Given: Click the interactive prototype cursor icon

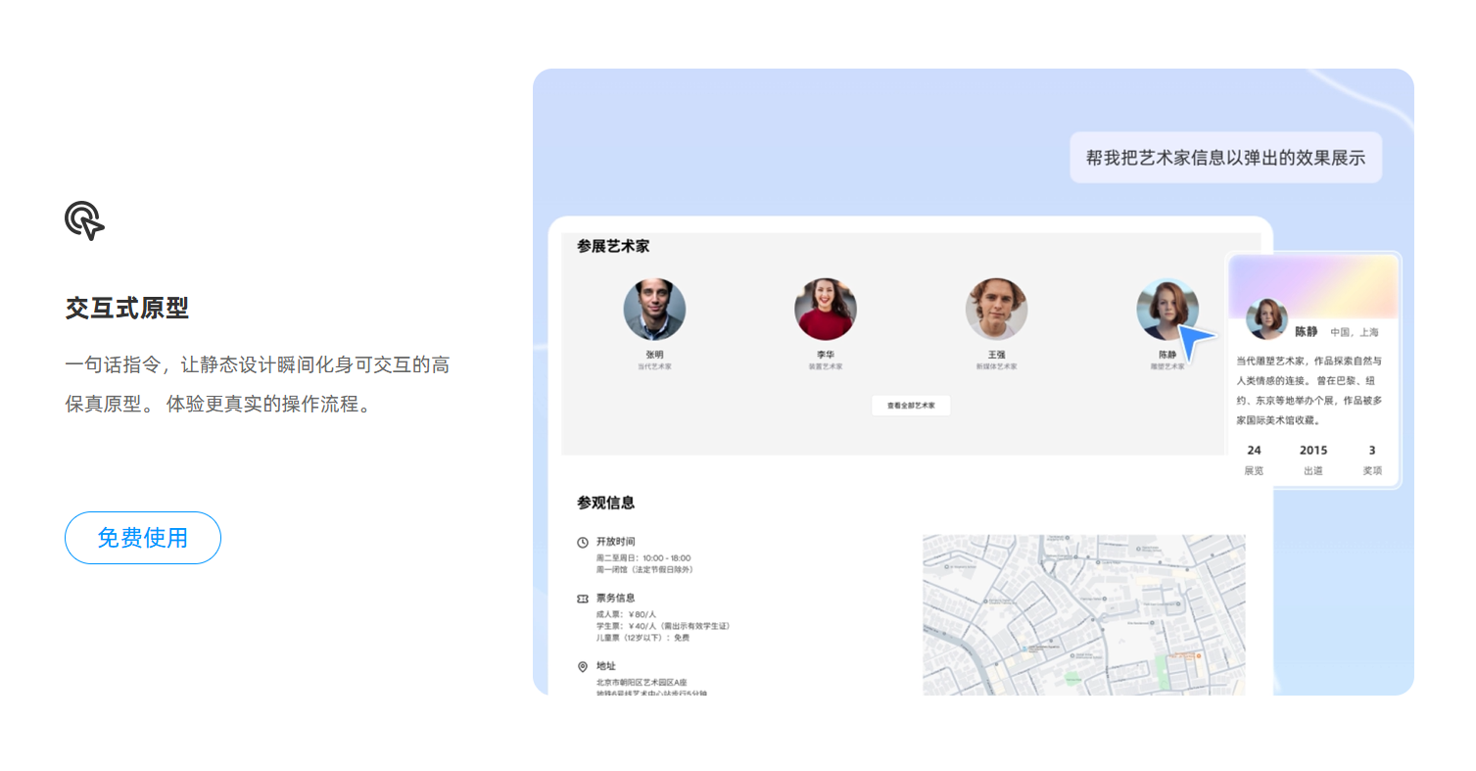Looking at the screenshot, I should (x=84, y=221).
